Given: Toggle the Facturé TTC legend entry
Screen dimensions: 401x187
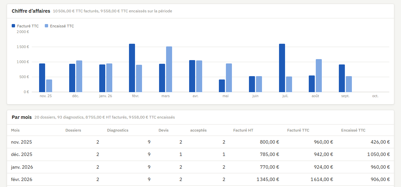Looking at the screenshot, I should (25, 26).
